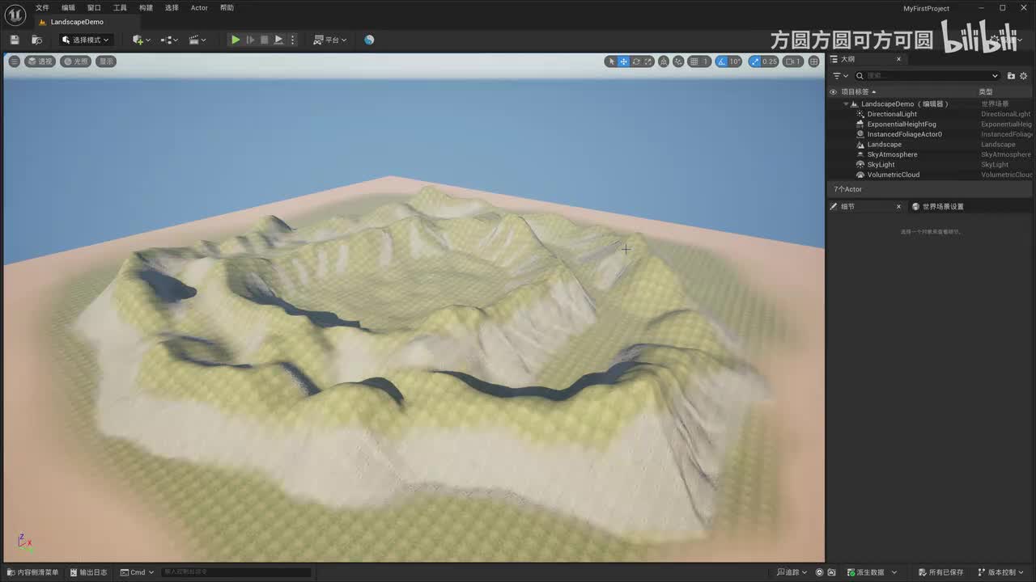Click the Unreal Engine logo icon
Viewport: 1036px width, 582px height.
pyautogui.click(x=15, y=15)
